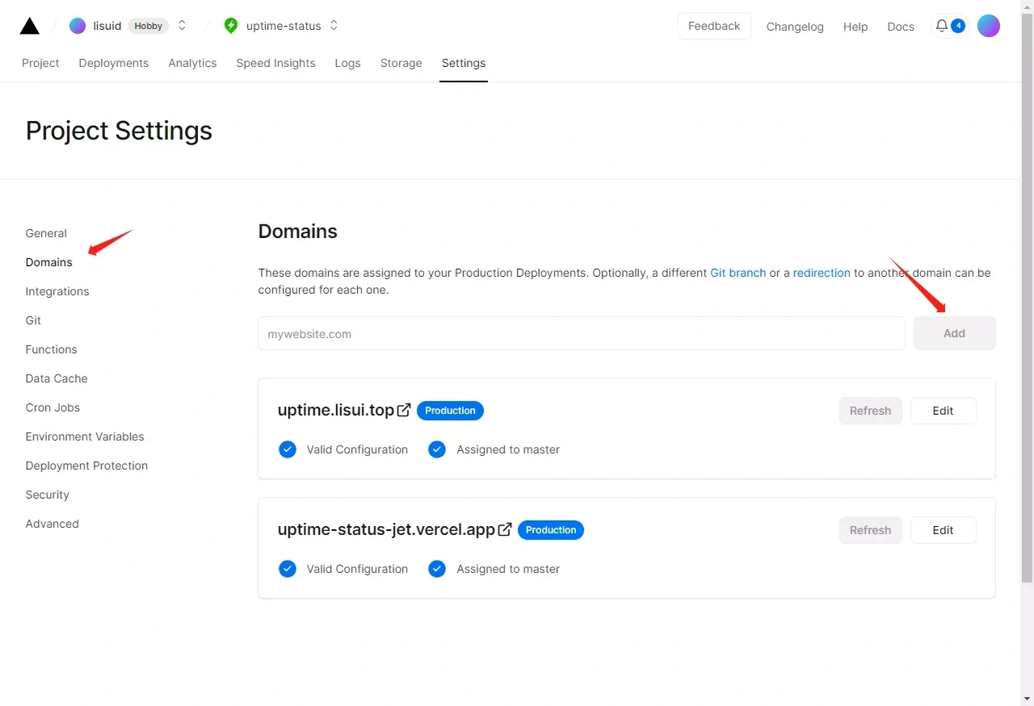Open Functions settings in sidebar
The width and height of the screenshot is (1034, 706).
point(52,349)
